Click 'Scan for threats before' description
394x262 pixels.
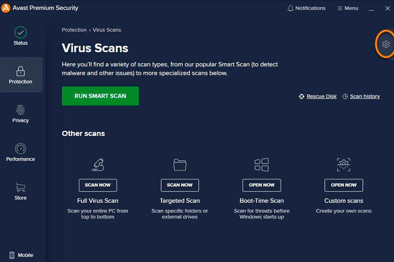click(x=262, y=214)
